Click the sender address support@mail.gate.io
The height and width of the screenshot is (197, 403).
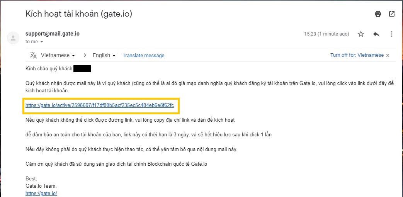click(x=53, y=34)
